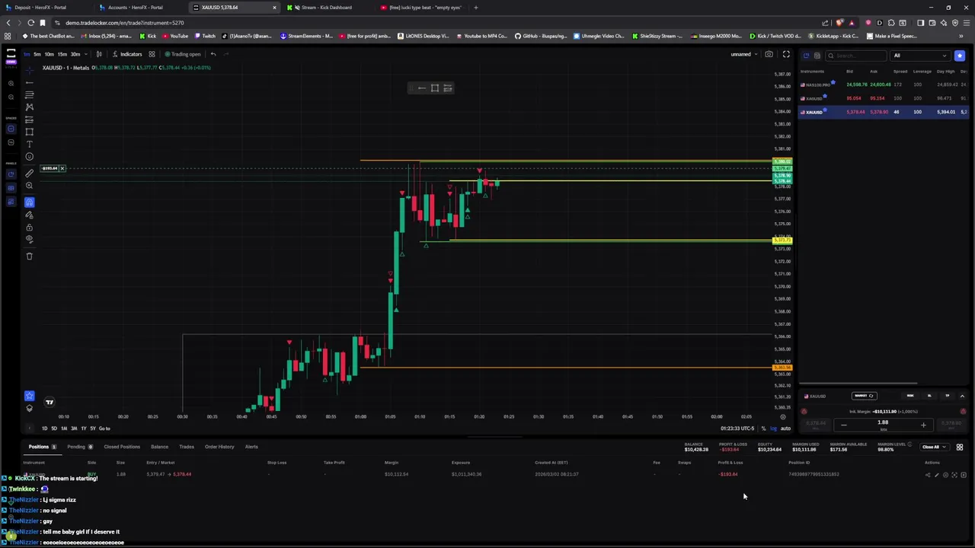This screenshot has height=548, width=975.
Task: Open the Alerts tab
Action: pyautogui.click(x=251, y=447)
